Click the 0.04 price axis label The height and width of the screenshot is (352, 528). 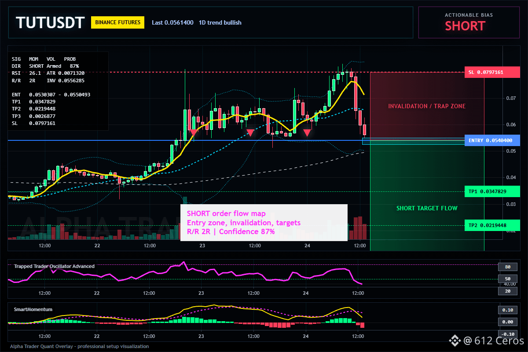510,177
